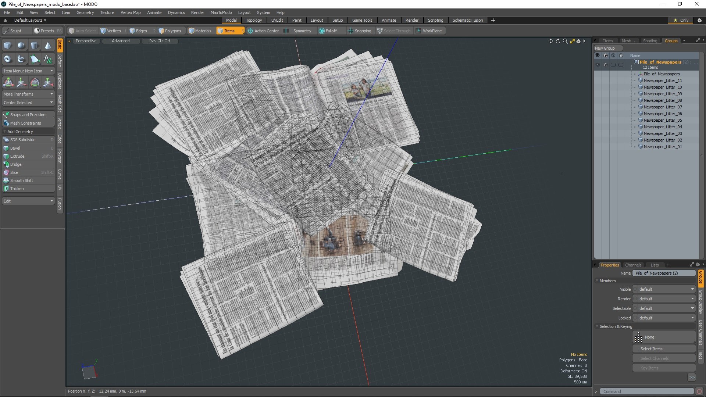Switch to the Shading panel tab
This screenshot has height=397, width=706.
(x=650, y=41)
